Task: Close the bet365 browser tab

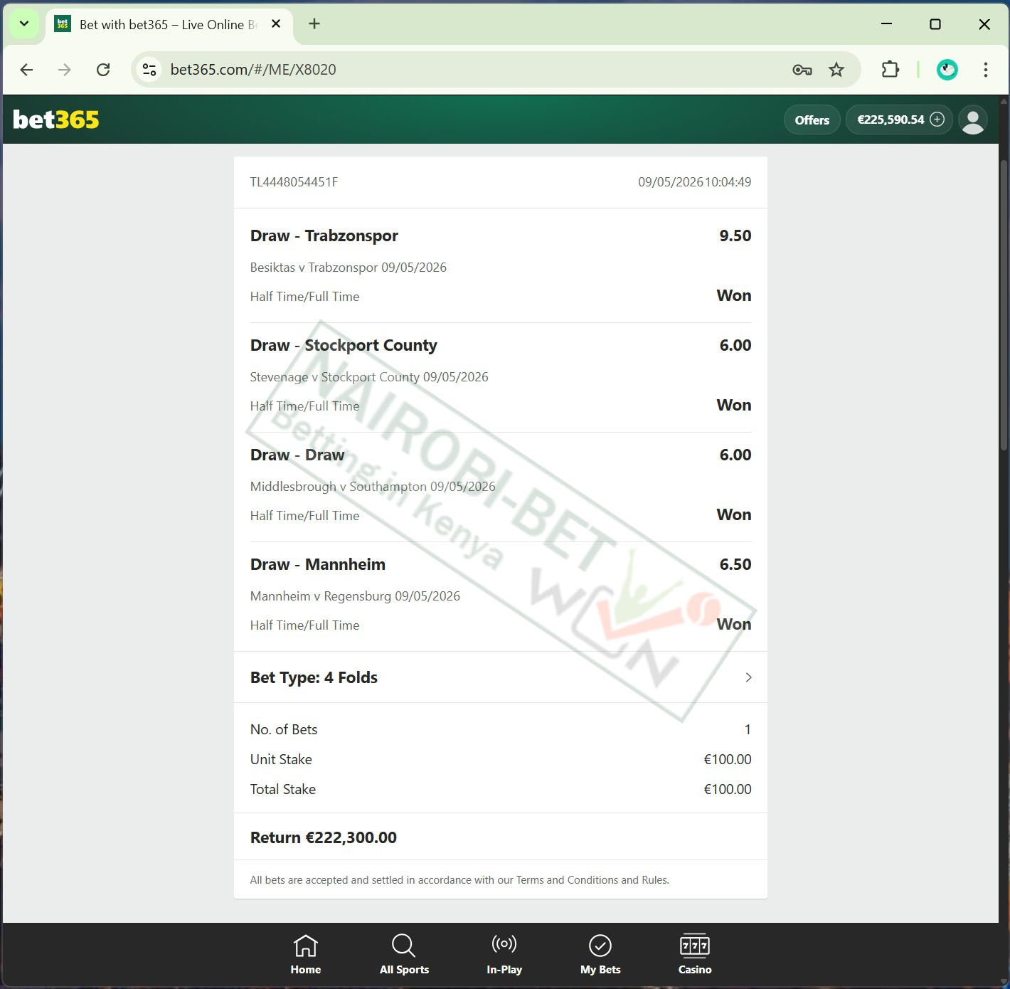Action: pos(276,24)
